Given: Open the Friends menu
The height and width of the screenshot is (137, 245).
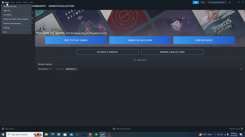Looking at the screenshot, I should coord(18,2).
